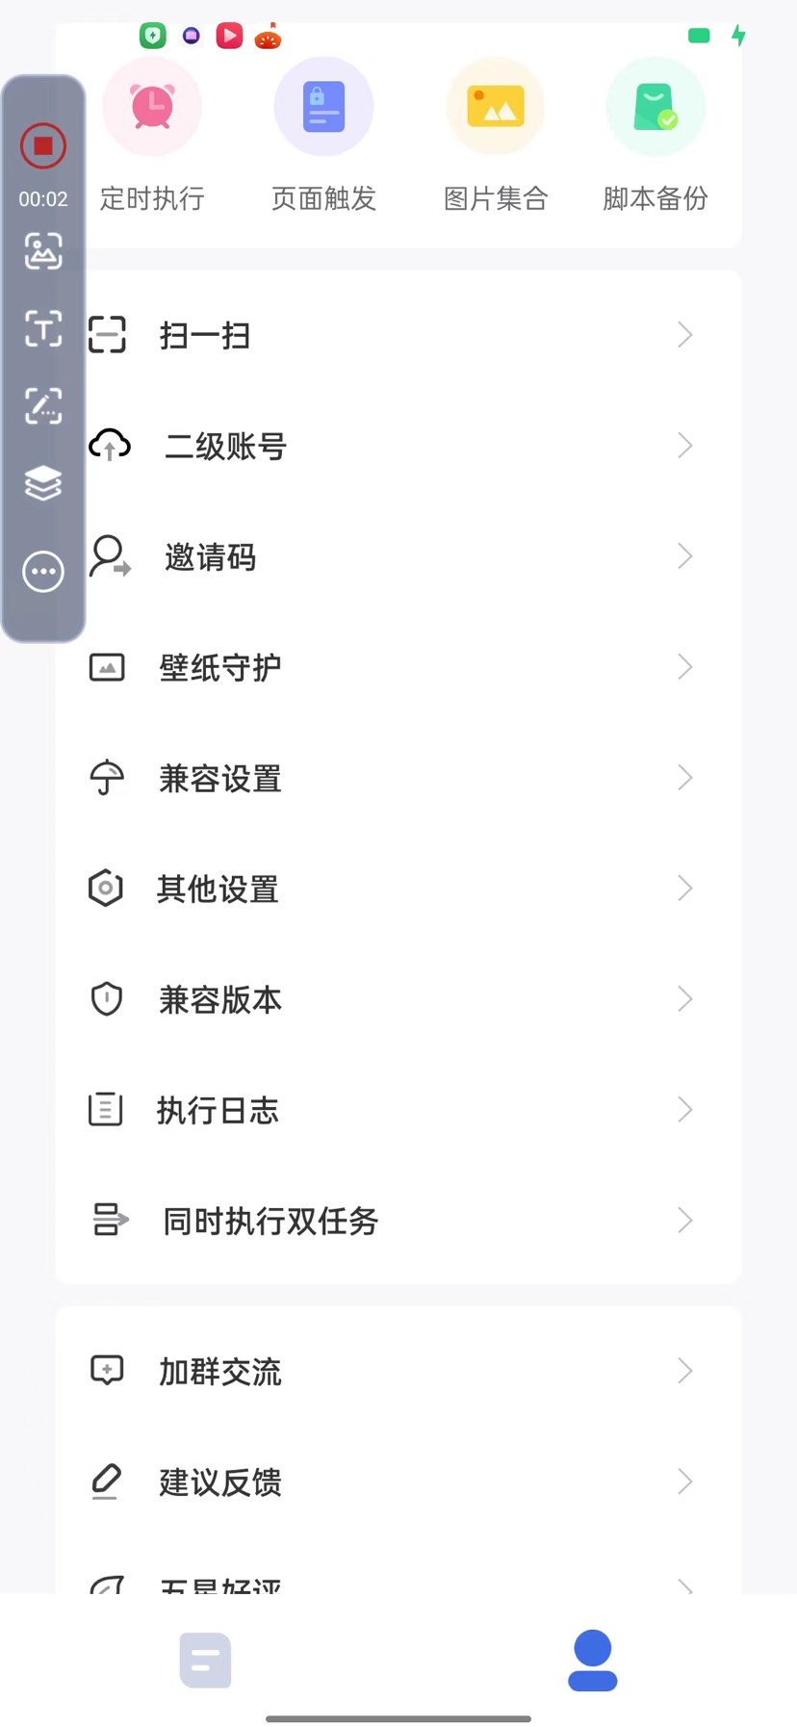Tap the 脚本备份 script backup icon
The height and width of the screenshot is (1727, 797).
point(656,107)
